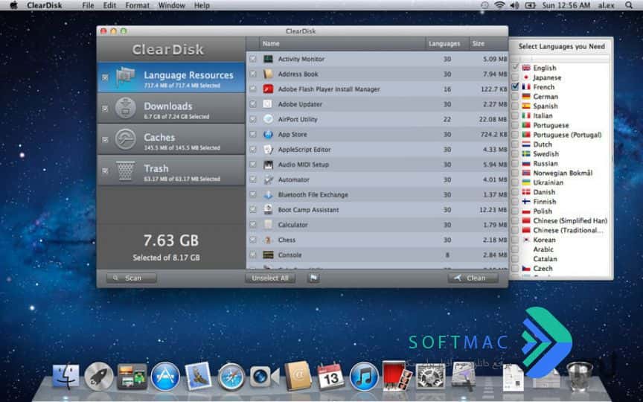Viewport: 643px width, 402px height.
Task: Click the "Boot Camp Assistant" row name
Action: 308,210
